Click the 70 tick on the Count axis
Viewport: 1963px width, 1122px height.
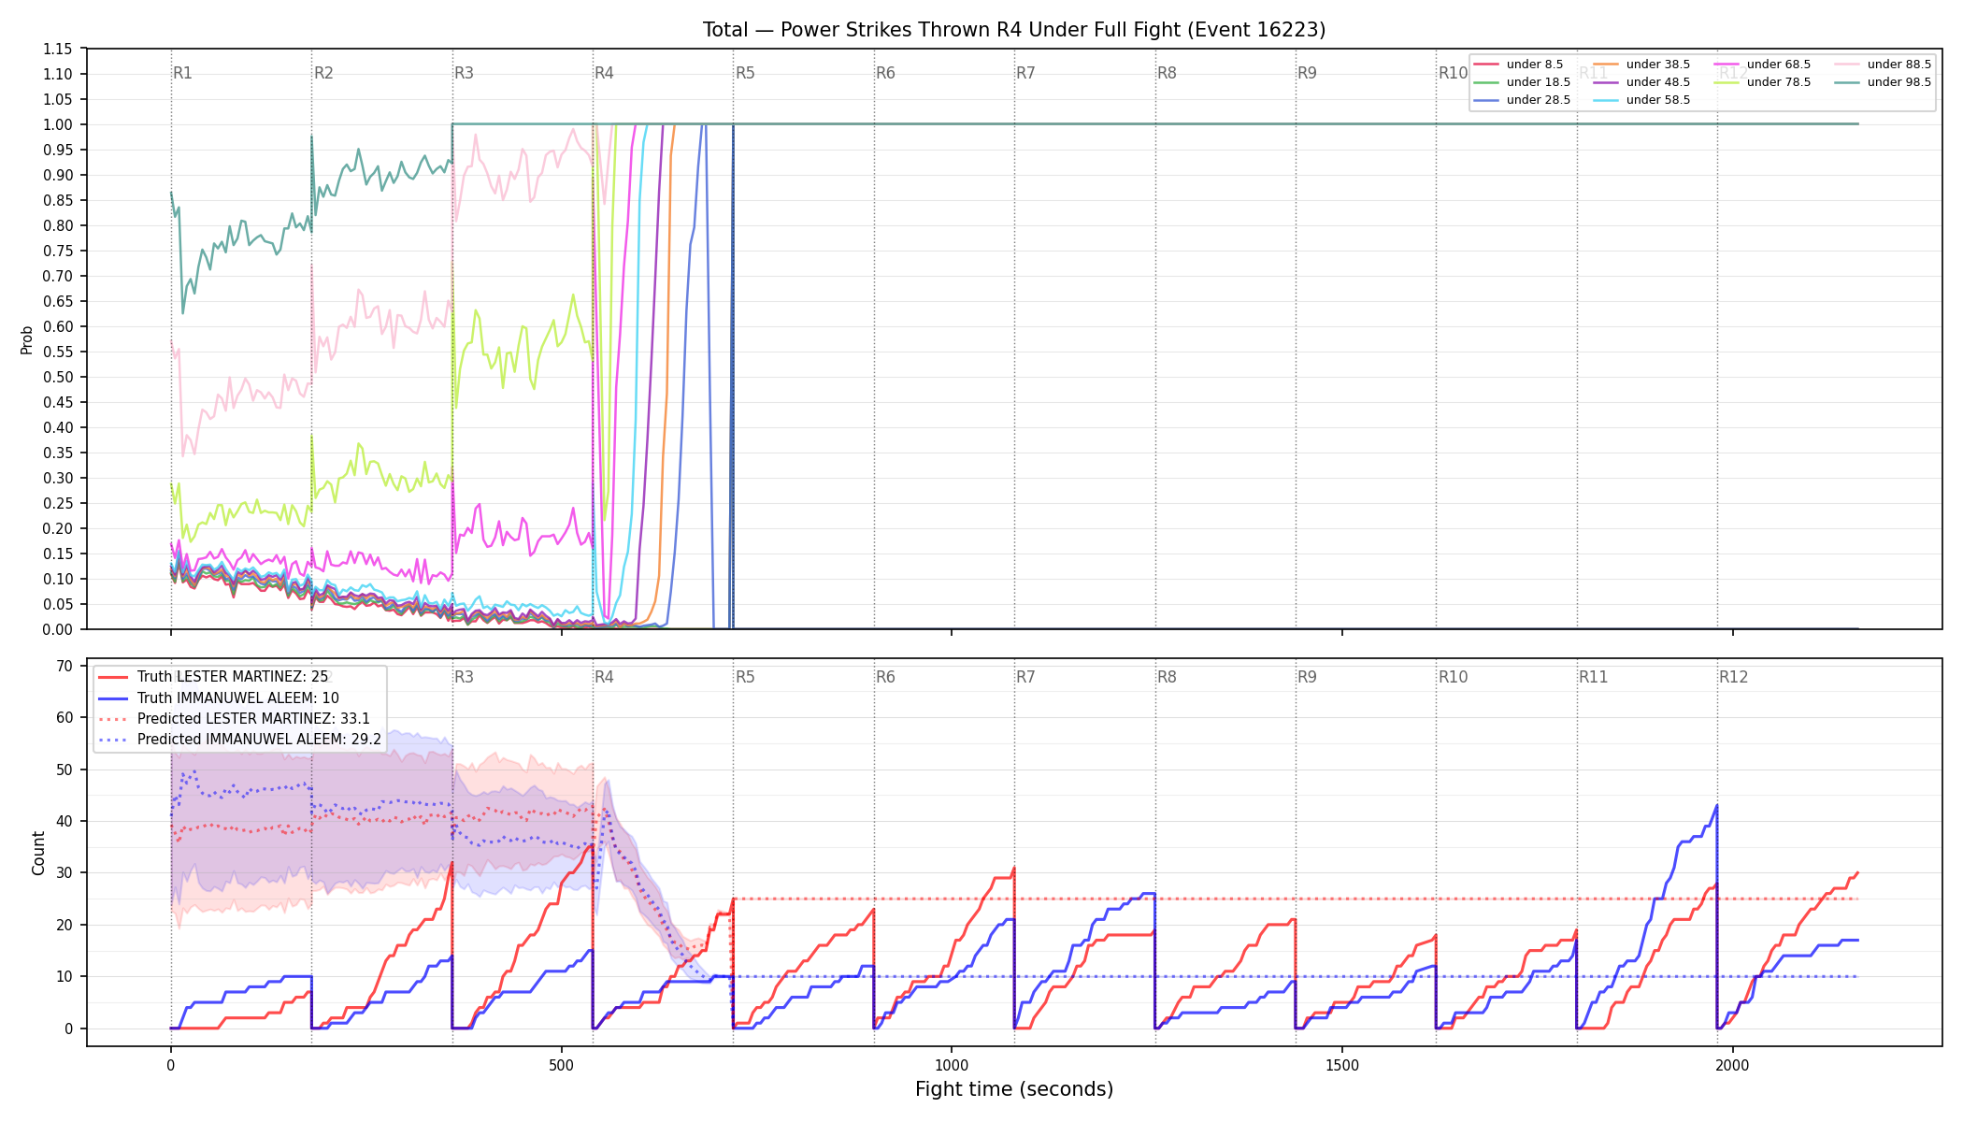(64, 667)
